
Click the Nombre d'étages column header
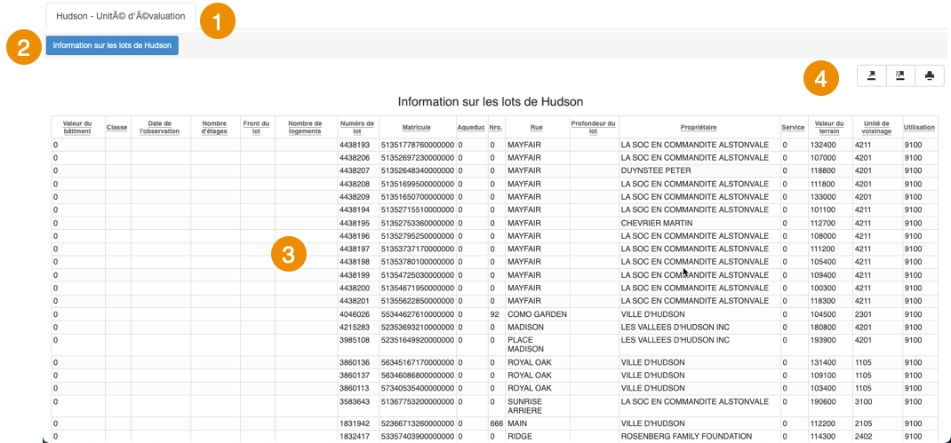coord(214,127)
